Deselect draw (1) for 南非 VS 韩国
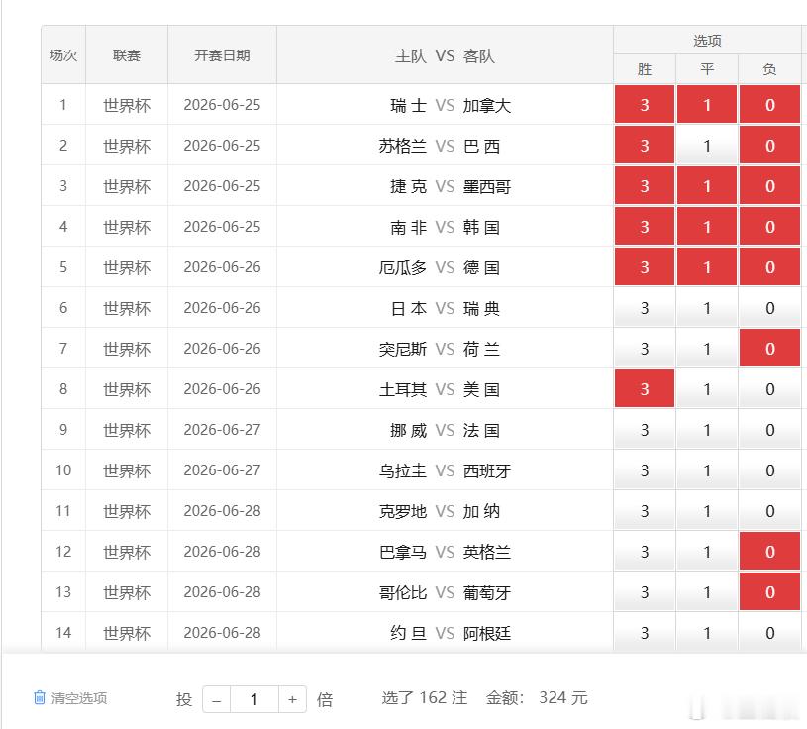The image size is (807, 729). pos(707,227)
